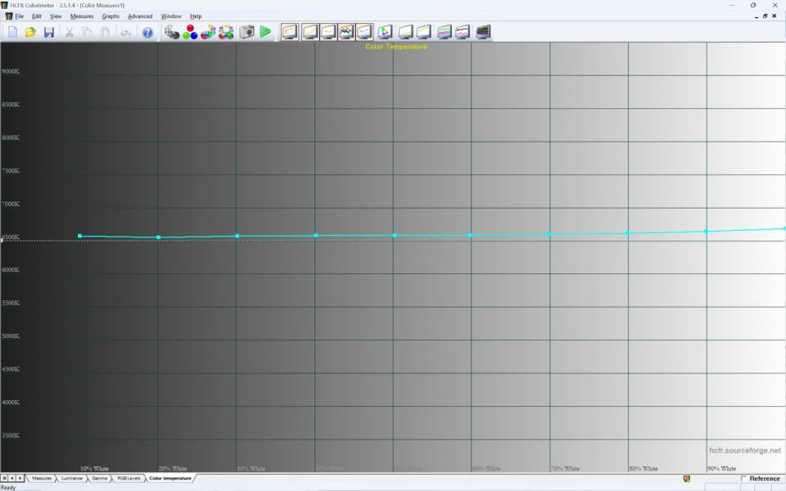Viewport: 786px width, 491px height.
Task: Click the document icon left of File menu
Action: (8, 16)
